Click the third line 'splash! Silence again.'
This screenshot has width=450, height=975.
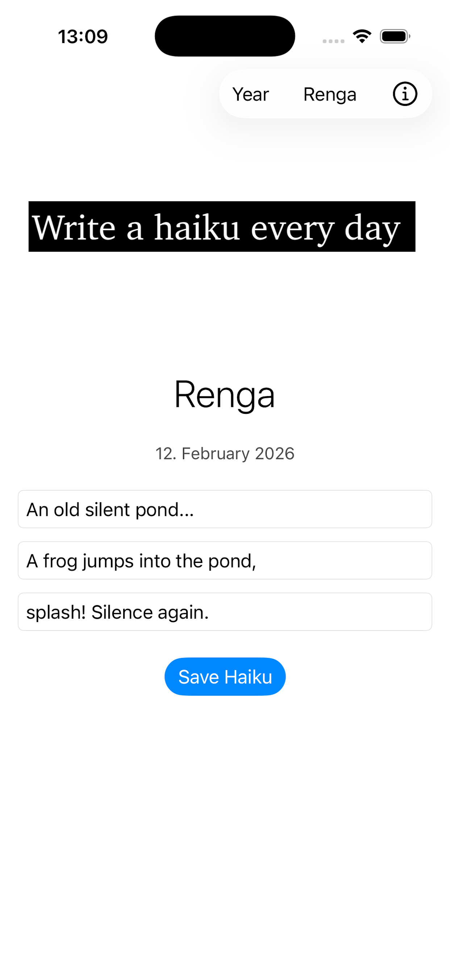click(225, 612)
